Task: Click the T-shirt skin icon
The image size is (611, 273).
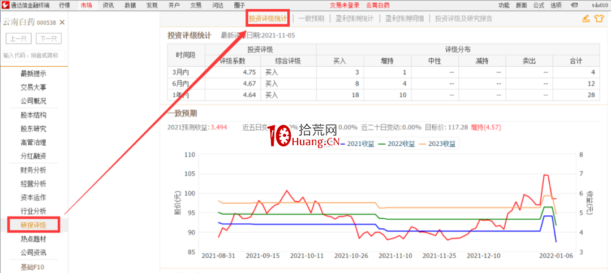Action: tap(599, 18)
